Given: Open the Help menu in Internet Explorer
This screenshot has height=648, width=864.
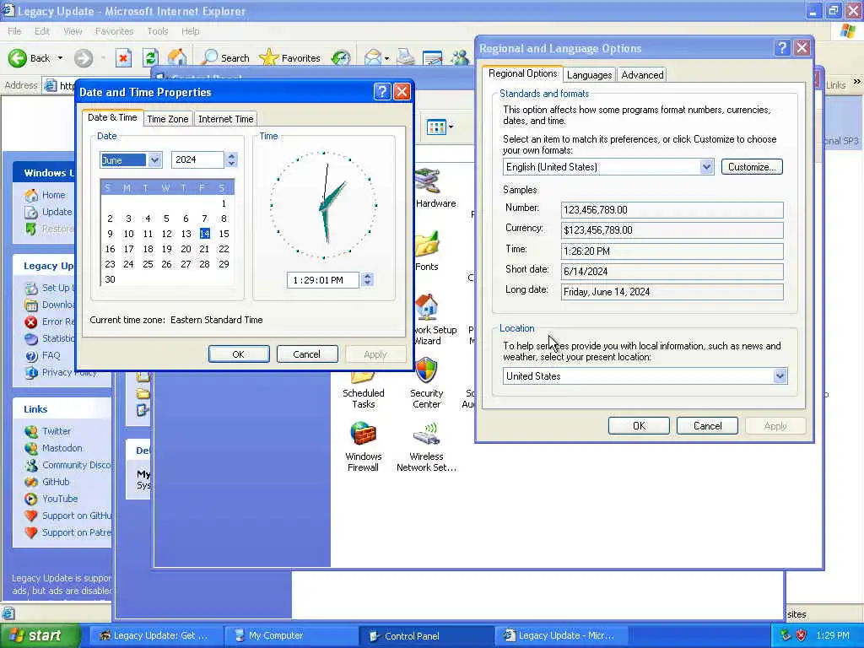Looking at the screenshot, I should 191,31.
